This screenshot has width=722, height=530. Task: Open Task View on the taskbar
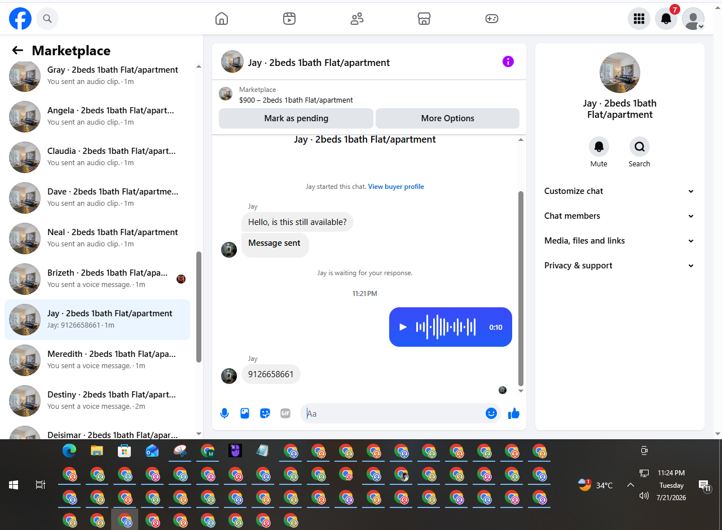click(41, 485)
